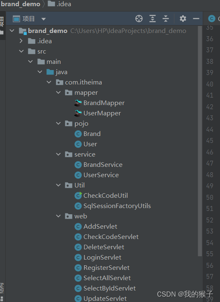The image size is (220, 302).
Task: Hide the project tool window with minus icon
Action: [x=196, y=19]
